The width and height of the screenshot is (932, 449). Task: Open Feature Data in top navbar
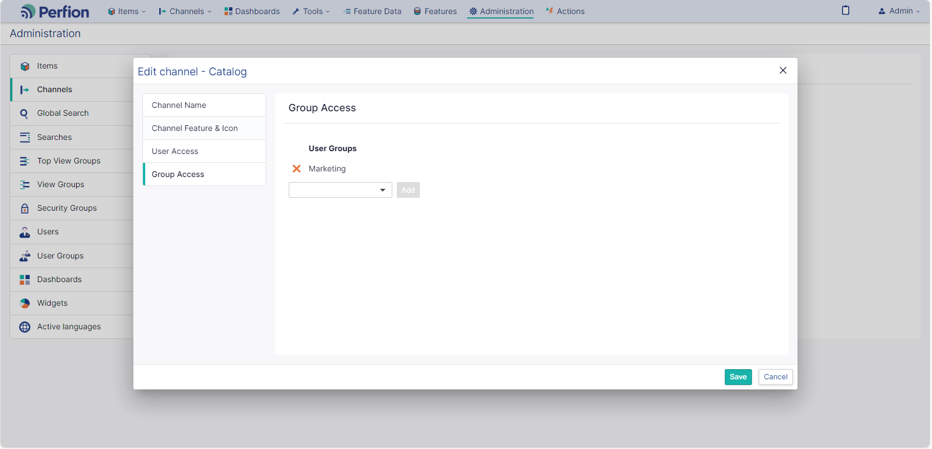click(373, 11)
